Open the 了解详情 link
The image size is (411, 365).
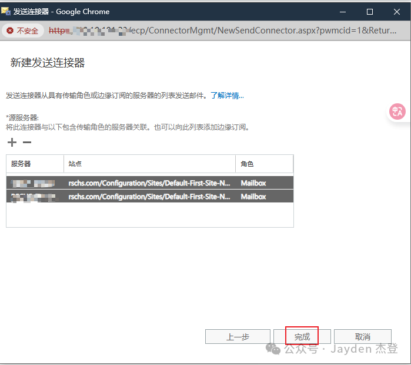[227, 96]
